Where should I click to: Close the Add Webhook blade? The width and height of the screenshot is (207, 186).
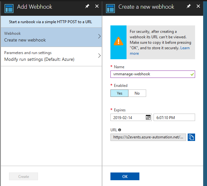coord(97,6)
